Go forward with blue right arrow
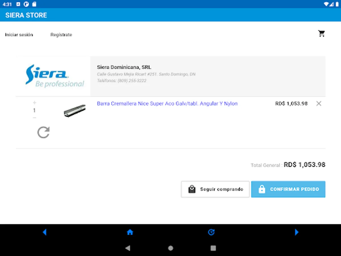The height and width of the screenshot is (256, 341). [x=297, y=232]
